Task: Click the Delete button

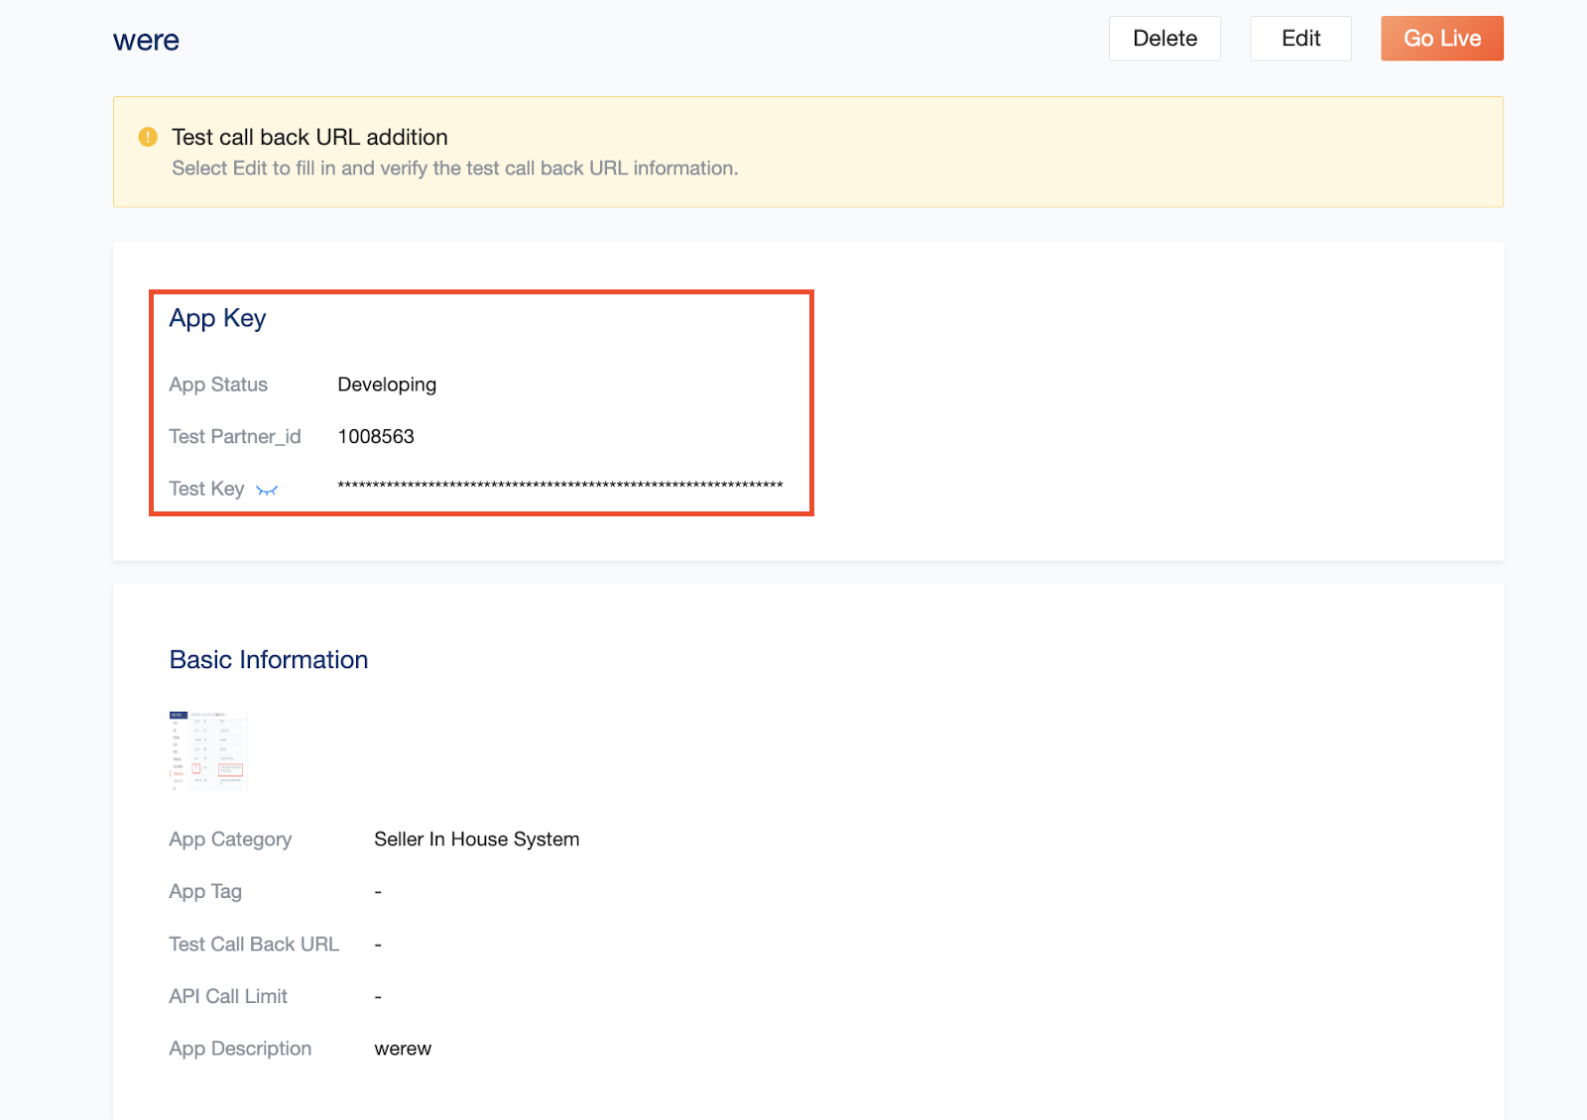Action: tap(1164, 39)
